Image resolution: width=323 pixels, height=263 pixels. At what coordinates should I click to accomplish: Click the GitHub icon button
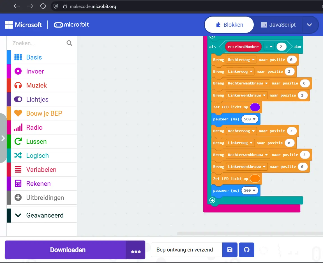coord(246,250)
